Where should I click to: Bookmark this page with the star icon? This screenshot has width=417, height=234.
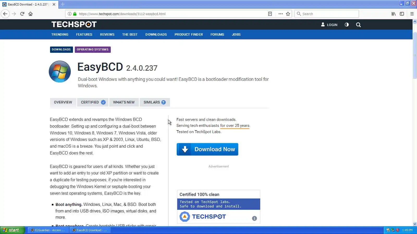(x=288, y=14)
